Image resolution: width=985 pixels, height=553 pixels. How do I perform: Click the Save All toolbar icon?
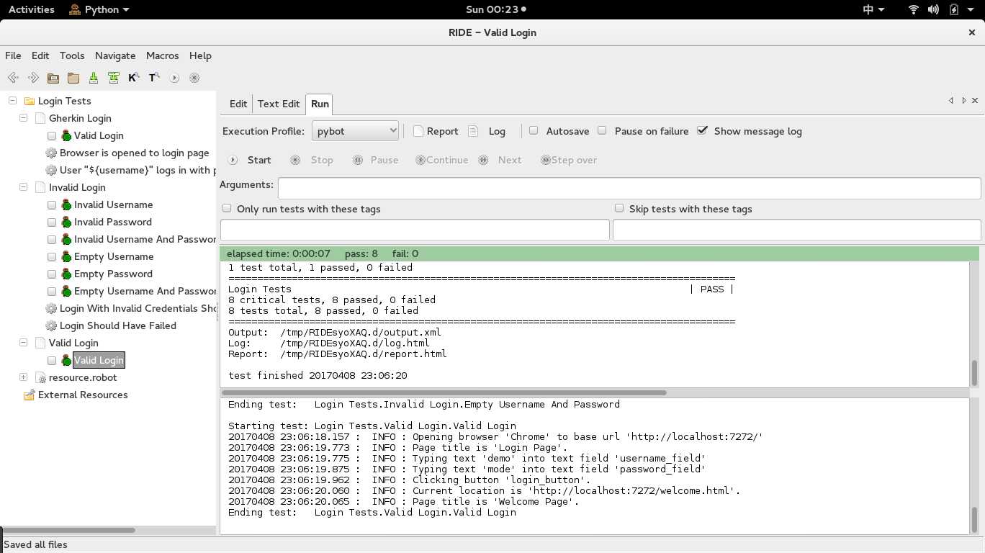click(x=114, y=78)
